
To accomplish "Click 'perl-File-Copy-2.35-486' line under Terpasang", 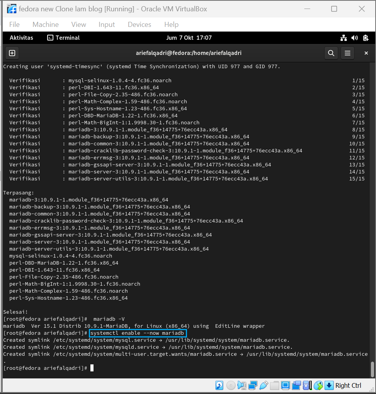I will pyautogui.click(x=64, y=277).
